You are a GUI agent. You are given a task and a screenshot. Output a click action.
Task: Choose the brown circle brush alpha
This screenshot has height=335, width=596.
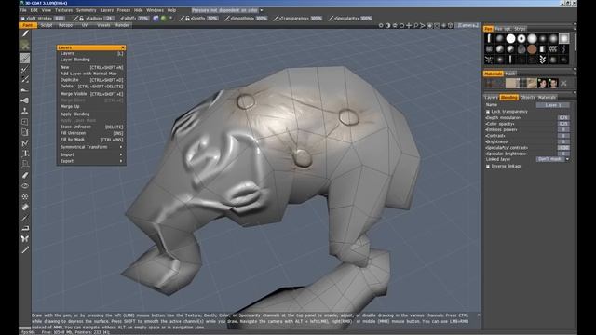pyautogui.click(x=532, y=49)
